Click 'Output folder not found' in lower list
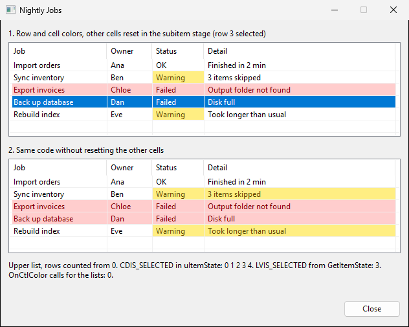 coord(300,207)
